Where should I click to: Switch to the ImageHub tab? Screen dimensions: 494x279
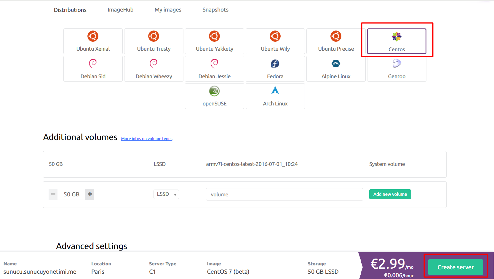pyautogui.click(x=120, y=10)
